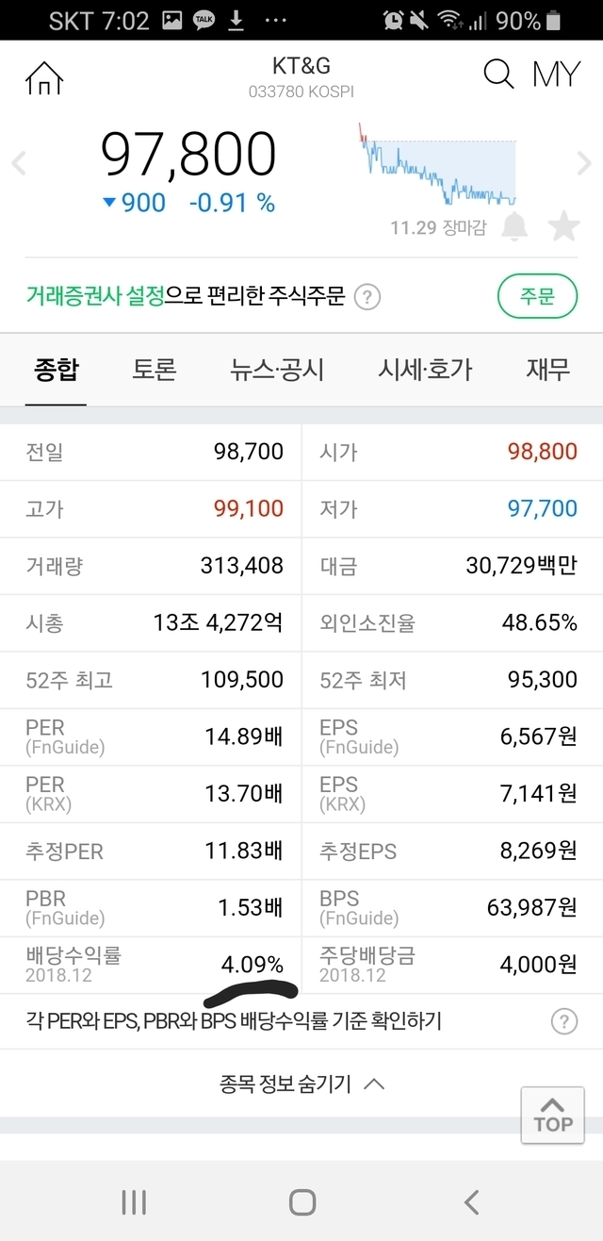This screenshot has height=1241, width=603.
Task: Toggle the favorite star for KT&G
Action: click(x=563, y=226)
